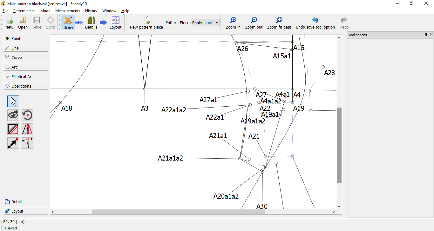Click the Zoom fit best icon

(279, 23)
